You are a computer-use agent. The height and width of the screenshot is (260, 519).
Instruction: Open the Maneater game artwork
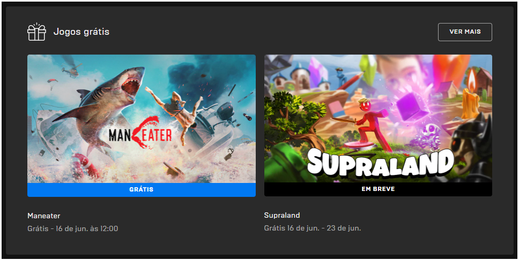tap(142, 119)
